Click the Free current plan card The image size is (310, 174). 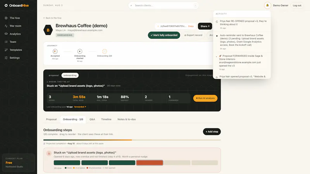(x=18, y=162)
